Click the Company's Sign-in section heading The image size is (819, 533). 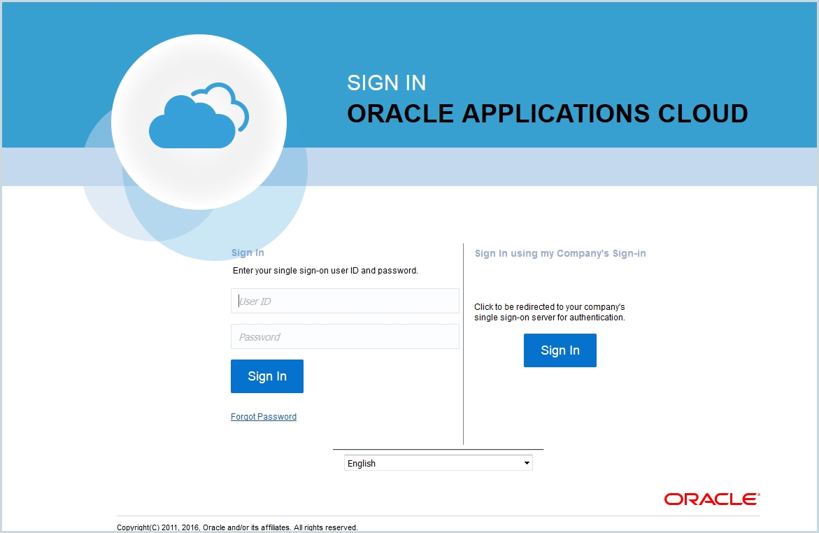click(560, 253)
